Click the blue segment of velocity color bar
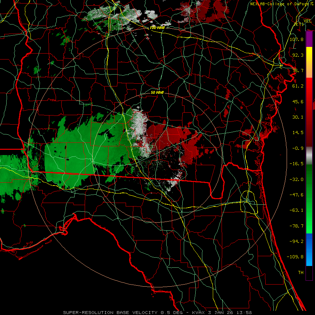315x315 pixels. click(309, 250)
